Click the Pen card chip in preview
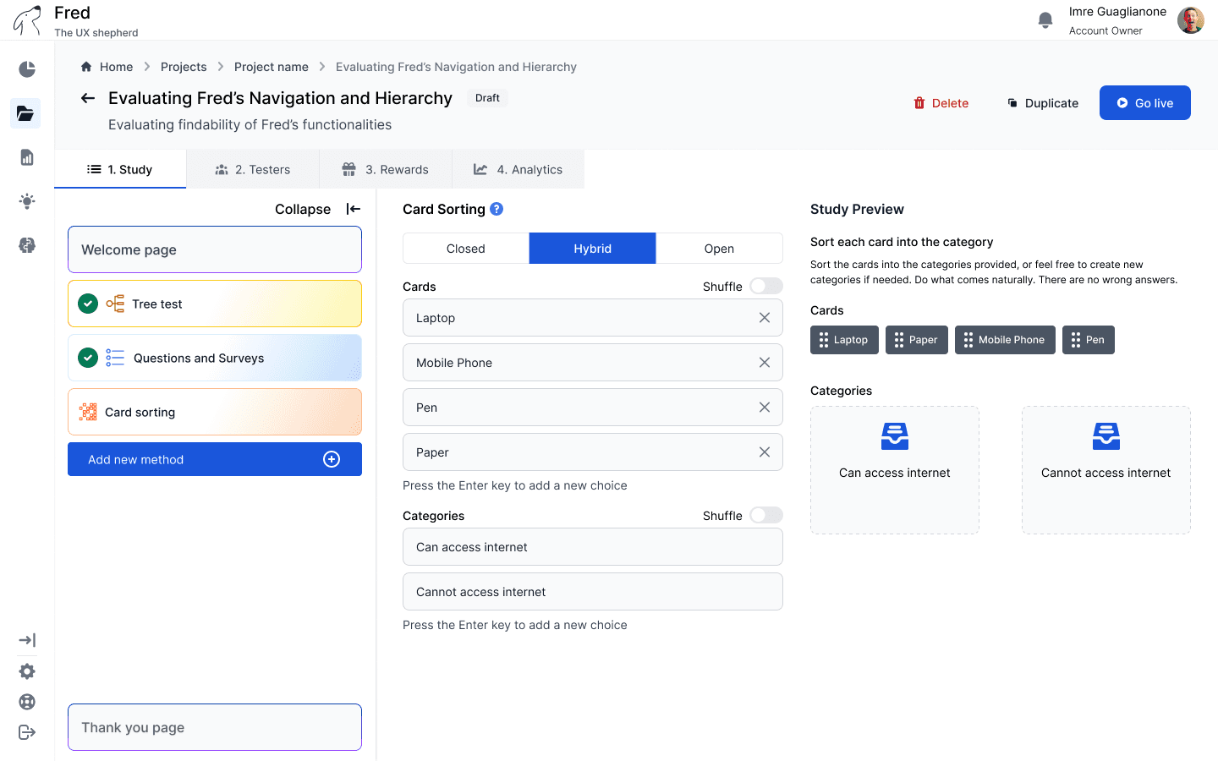The image size is (1218, 761). [1089, 340]
